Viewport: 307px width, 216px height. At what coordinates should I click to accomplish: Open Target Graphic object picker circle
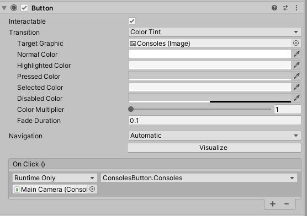tap(296, 43)
